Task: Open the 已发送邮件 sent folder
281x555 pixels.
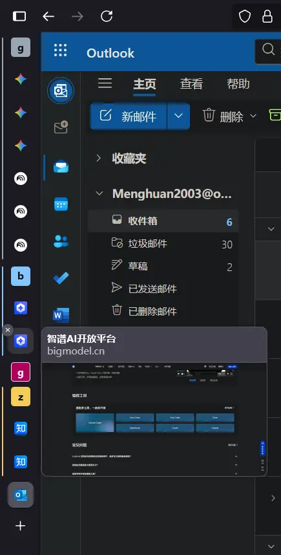Action: point(163,289)
